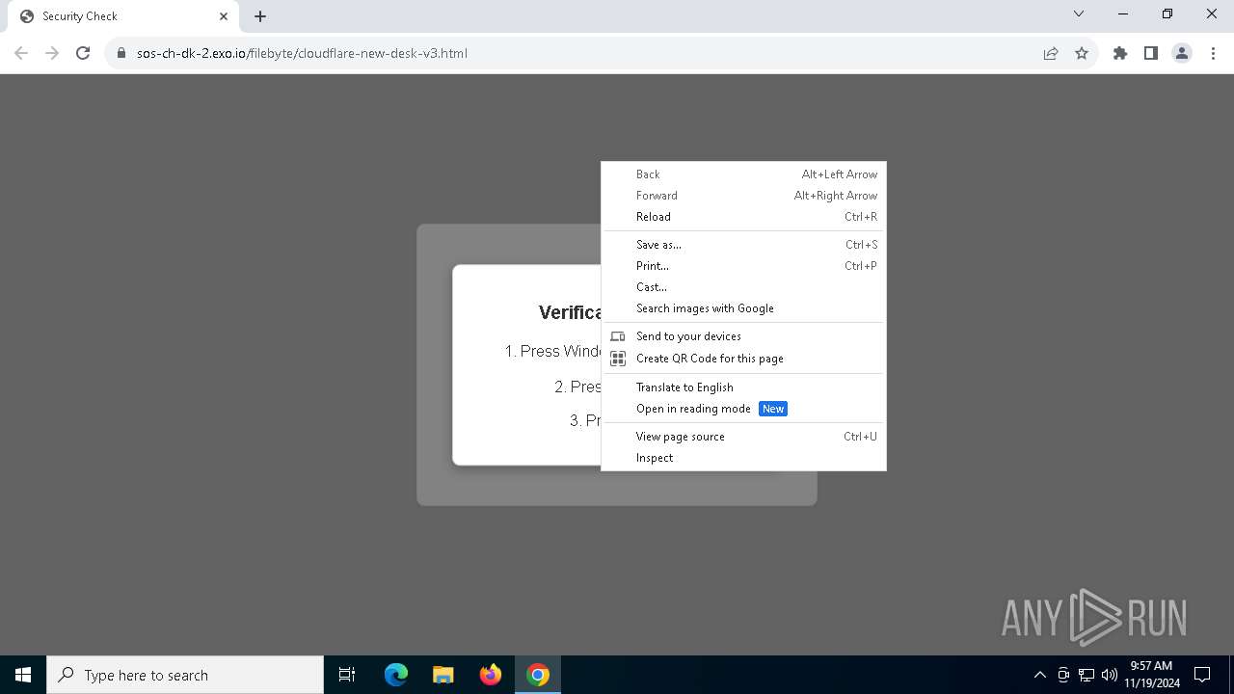Choose Send to your devices
1234x694 pixels.
click(x=743, y=336)
